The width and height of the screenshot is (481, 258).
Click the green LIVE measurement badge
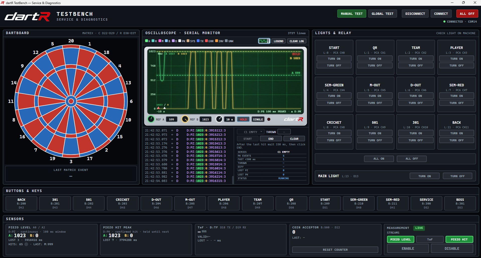[x=419, y=228]
